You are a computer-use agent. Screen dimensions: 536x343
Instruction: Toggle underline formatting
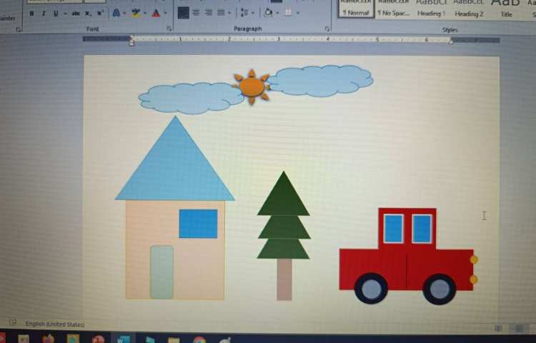tap(55, 14)
